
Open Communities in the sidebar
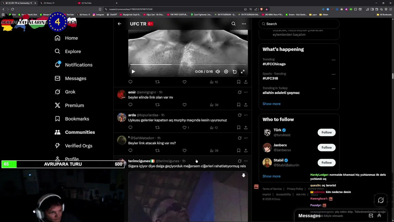[x=75, y=132]
